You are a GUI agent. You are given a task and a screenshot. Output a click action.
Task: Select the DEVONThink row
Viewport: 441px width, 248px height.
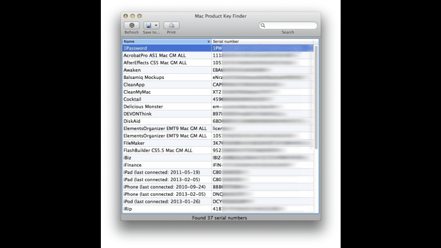click(x=218, y=114)
